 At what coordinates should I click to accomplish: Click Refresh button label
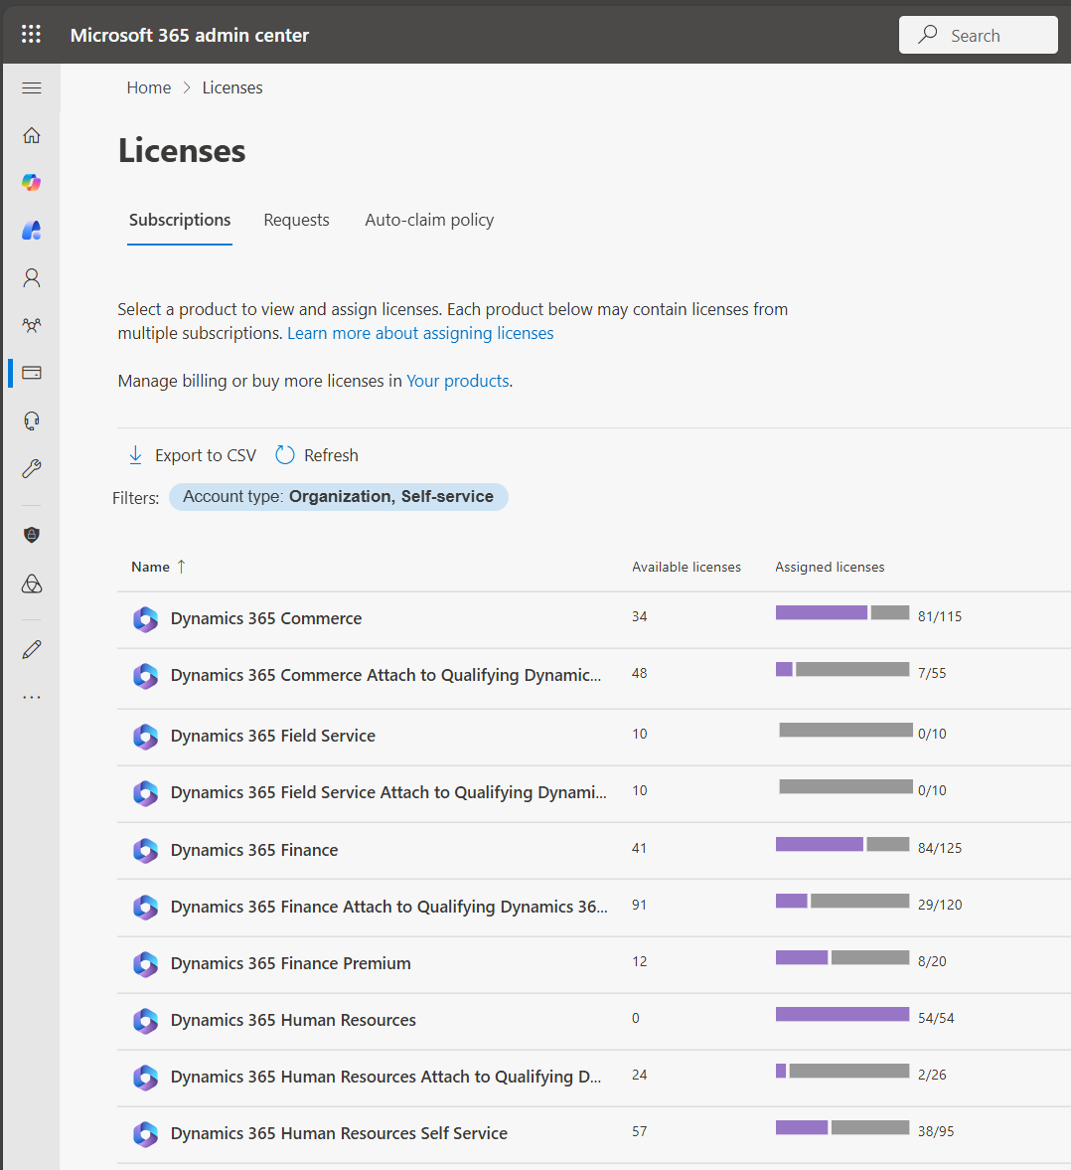click(331, 455)
